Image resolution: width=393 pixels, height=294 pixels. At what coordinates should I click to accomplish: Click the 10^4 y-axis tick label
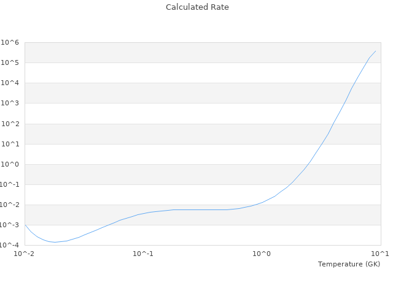point(10,83)
